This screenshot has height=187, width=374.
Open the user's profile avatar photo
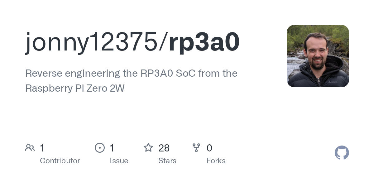[x=318, y=56]
